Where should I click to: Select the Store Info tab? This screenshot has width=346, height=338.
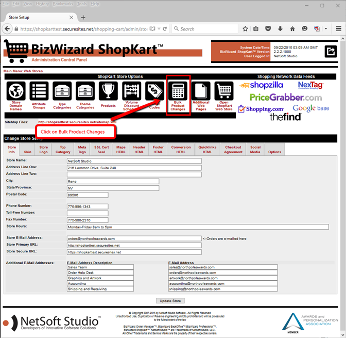[x=11, y=150]
